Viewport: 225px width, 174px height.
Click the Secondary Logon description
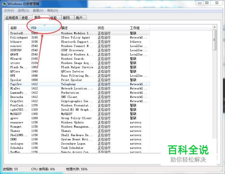73,144
